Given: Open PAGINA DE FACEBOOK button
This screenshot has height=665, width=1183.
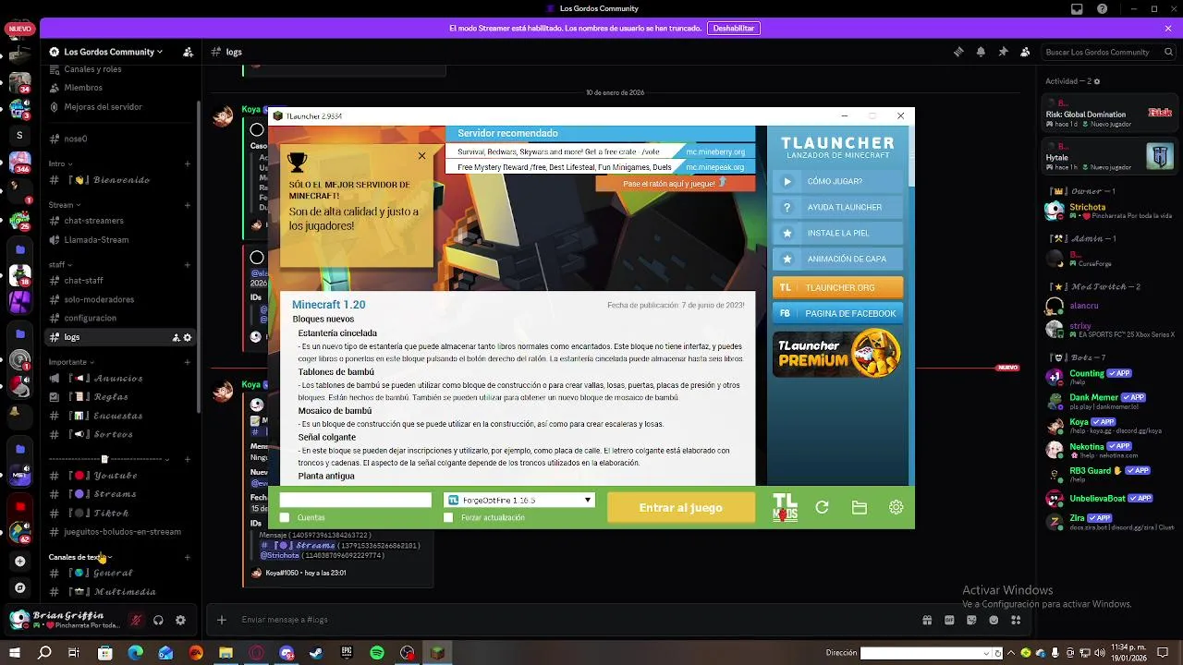Looking at the screenshot, I should (x=837, y=313).
